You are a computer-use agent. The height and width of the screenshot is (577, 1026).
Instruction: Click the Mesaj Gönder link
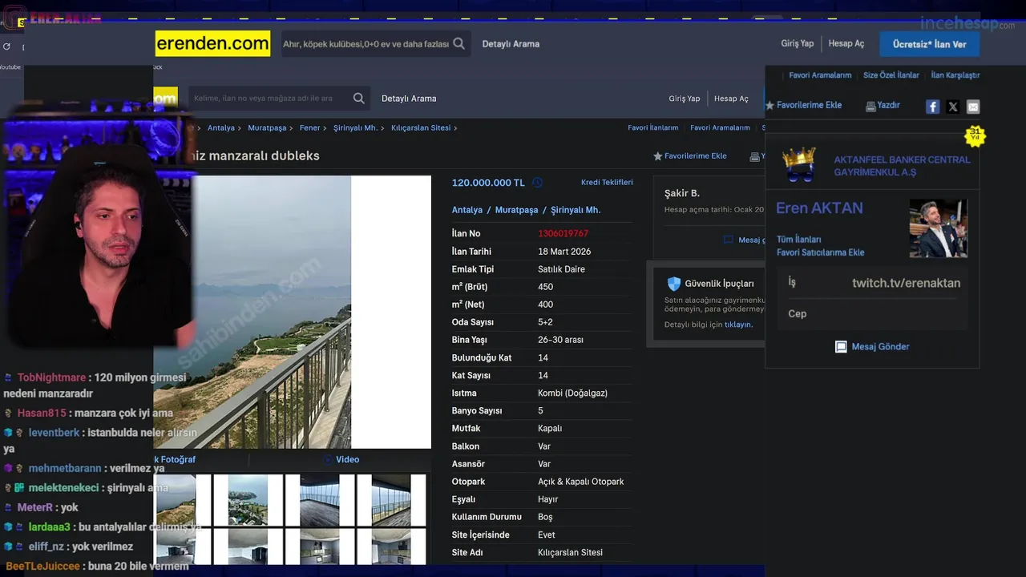(880, 347)
